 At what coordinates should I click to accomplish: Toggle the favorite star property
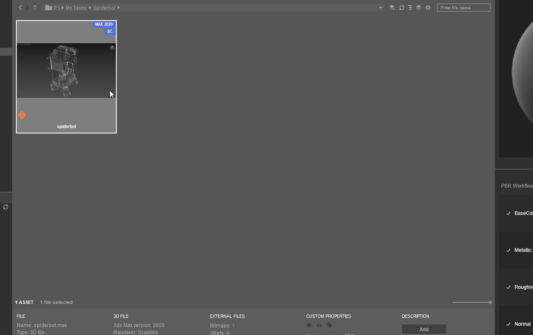[x=309, y=325]
